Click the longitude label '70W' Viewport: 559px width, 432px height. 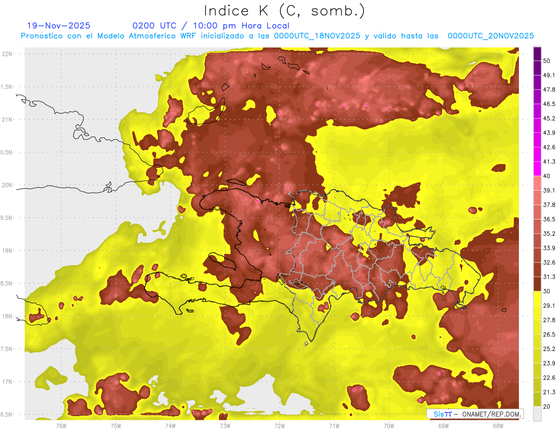coord(389,425)
